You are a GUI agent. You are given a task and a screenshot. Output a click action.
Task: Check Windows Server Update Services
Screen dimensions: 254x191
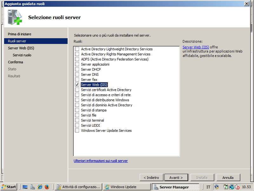(77, 131)
